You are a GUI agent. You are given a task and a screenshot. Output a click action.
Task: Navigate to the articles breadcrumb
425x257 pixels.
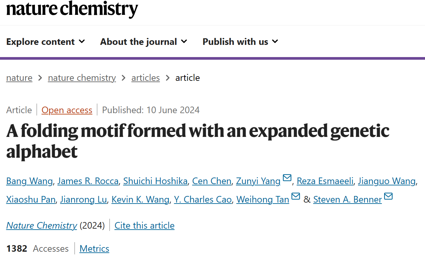145,78
